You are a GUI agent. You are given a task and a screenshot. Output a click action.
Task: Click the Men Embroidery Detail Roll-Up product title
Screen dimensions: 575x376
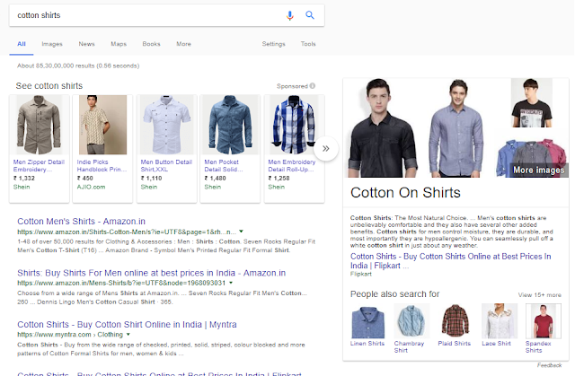291,165
